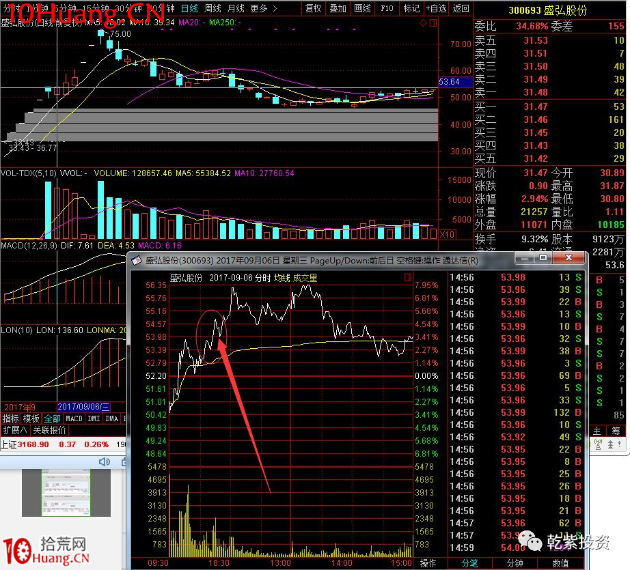Click the 复权 adjustment button
This screenshot has width=630, height=570.
pos(314,8)
